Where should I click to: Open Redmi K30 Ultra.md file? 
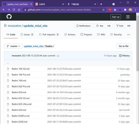click(21, 104)
